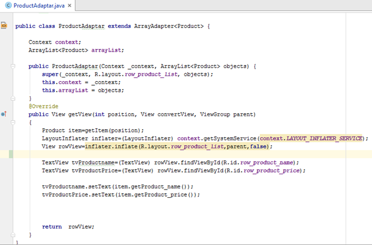372x245 pixels.
Task: Click highlighted inflater.inflate call
Action: click(x=176, y=146)
